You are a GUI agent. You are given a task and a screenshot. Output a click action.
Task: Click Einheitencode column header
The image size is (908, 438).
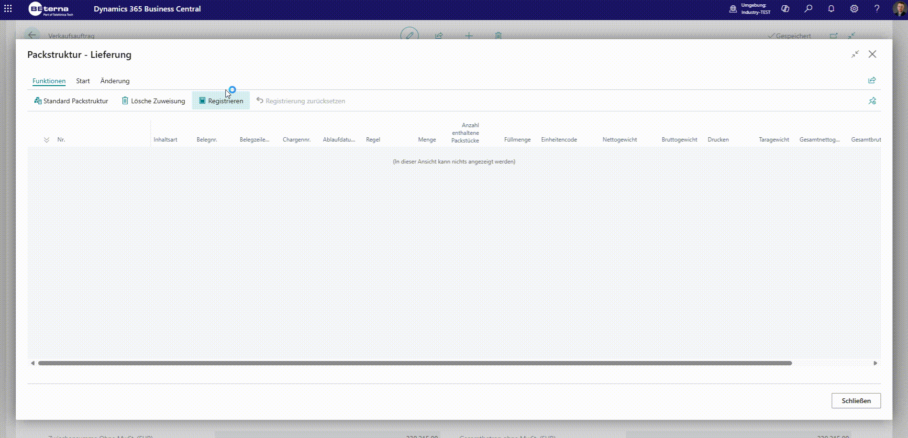click(559, 140)
